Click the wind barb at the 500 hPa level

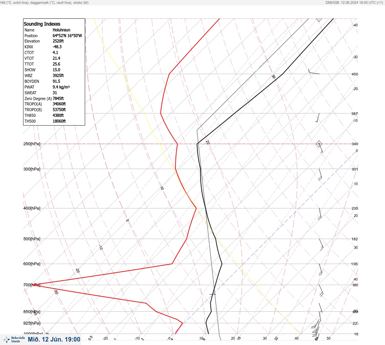coord(321,245)
